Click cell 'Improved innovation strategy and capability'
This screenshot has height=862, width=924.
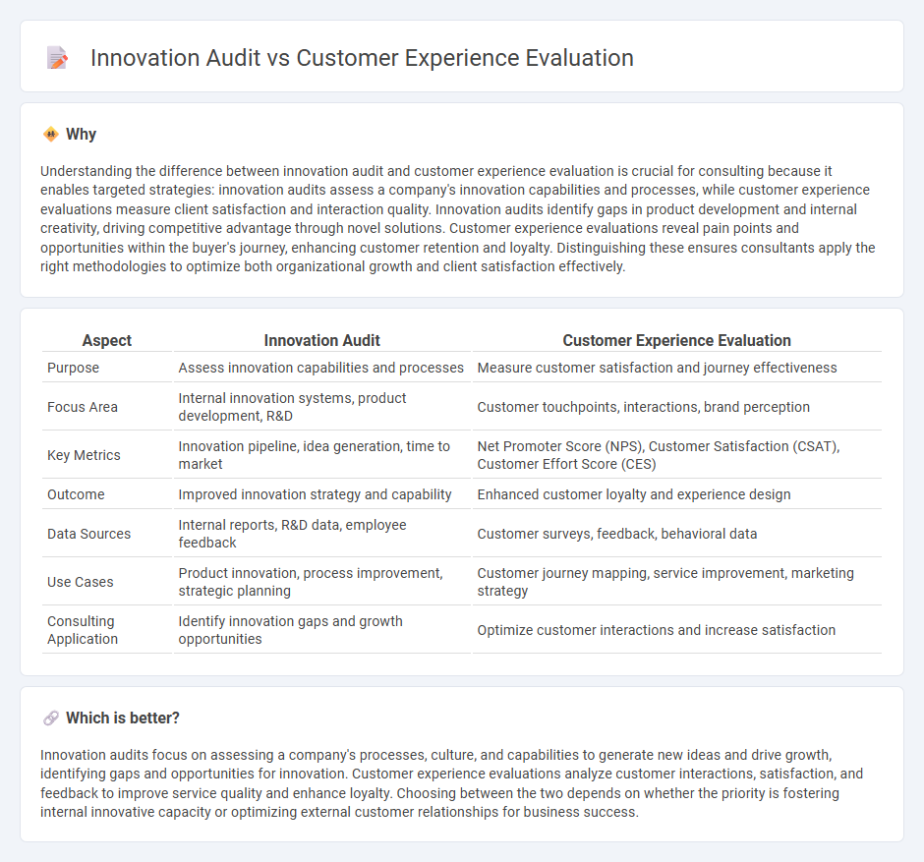tap(321, 494)
